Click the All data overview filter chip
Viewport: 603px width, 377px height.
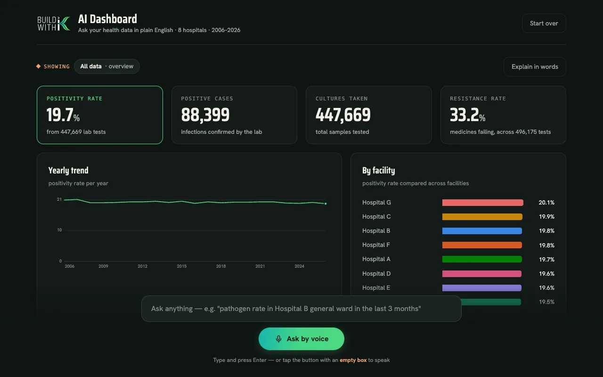pyautogui.click(x=107, y=66)
